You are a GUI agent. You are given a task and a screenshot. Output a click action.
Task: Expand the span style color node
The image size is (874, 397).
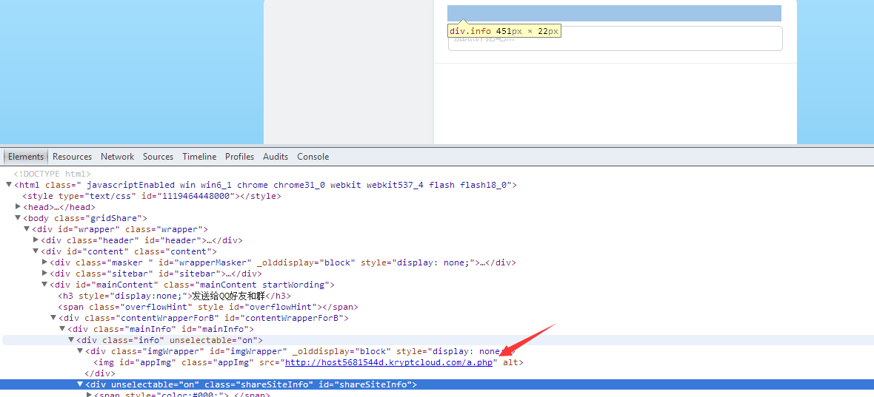(x=89, y=395)
